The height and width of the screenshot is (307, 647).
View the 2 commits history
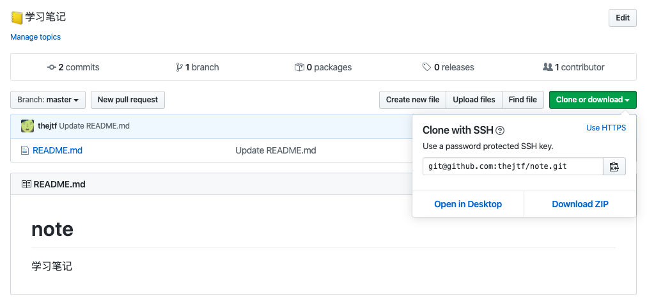pos(74,67)
